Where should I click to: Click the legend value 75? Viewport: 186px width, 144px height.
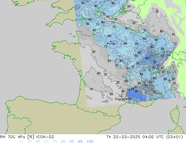55,142
